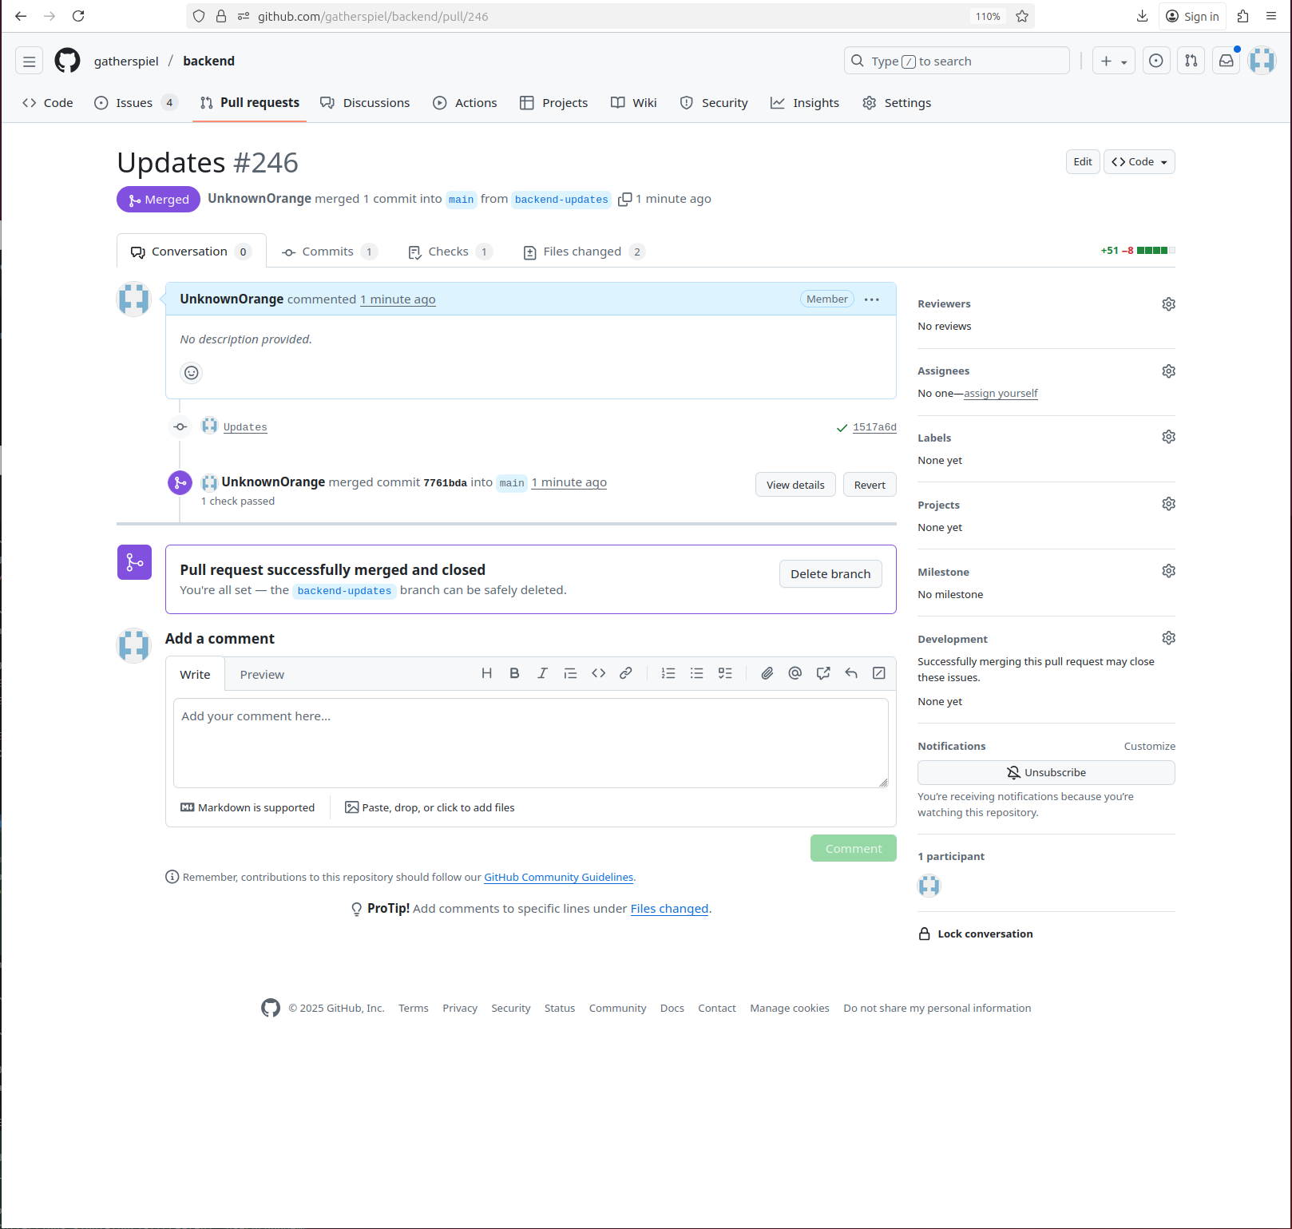Image resolution: width=1292 pixels, height=1229 pixels.
Task: Open Reviewers settings gear
Action: click(1168, 304)
